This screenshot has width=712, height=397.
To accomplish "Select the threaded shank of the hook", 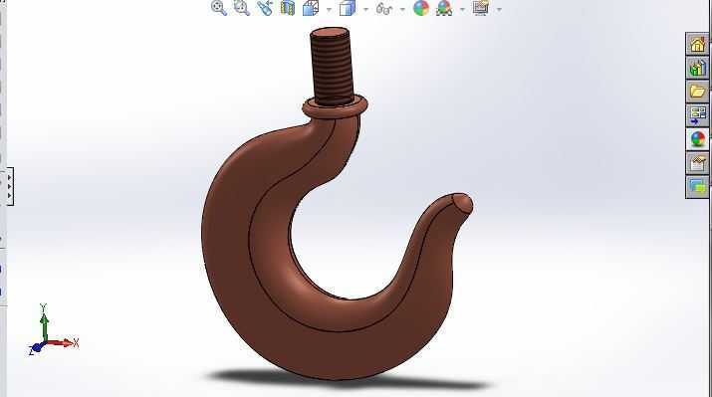I will [x=332, y=67].
